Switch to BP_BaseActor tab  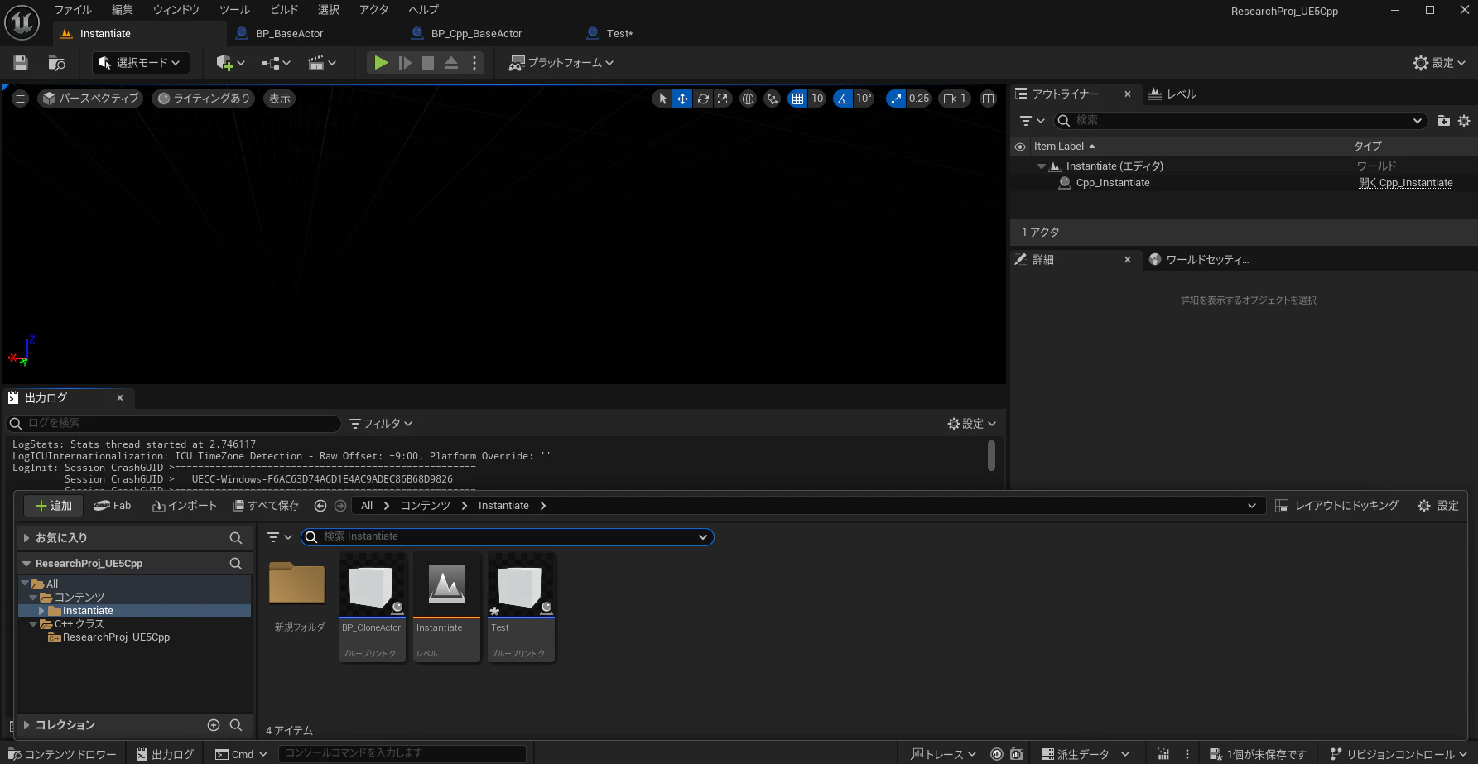[x=289, y=34]
